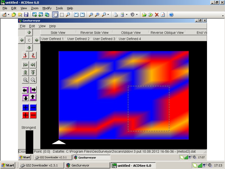Click the GeoSurveyor zoom out magnifier
The height and width of the screenshot is (169, 225).
click(x=33, y=80)
